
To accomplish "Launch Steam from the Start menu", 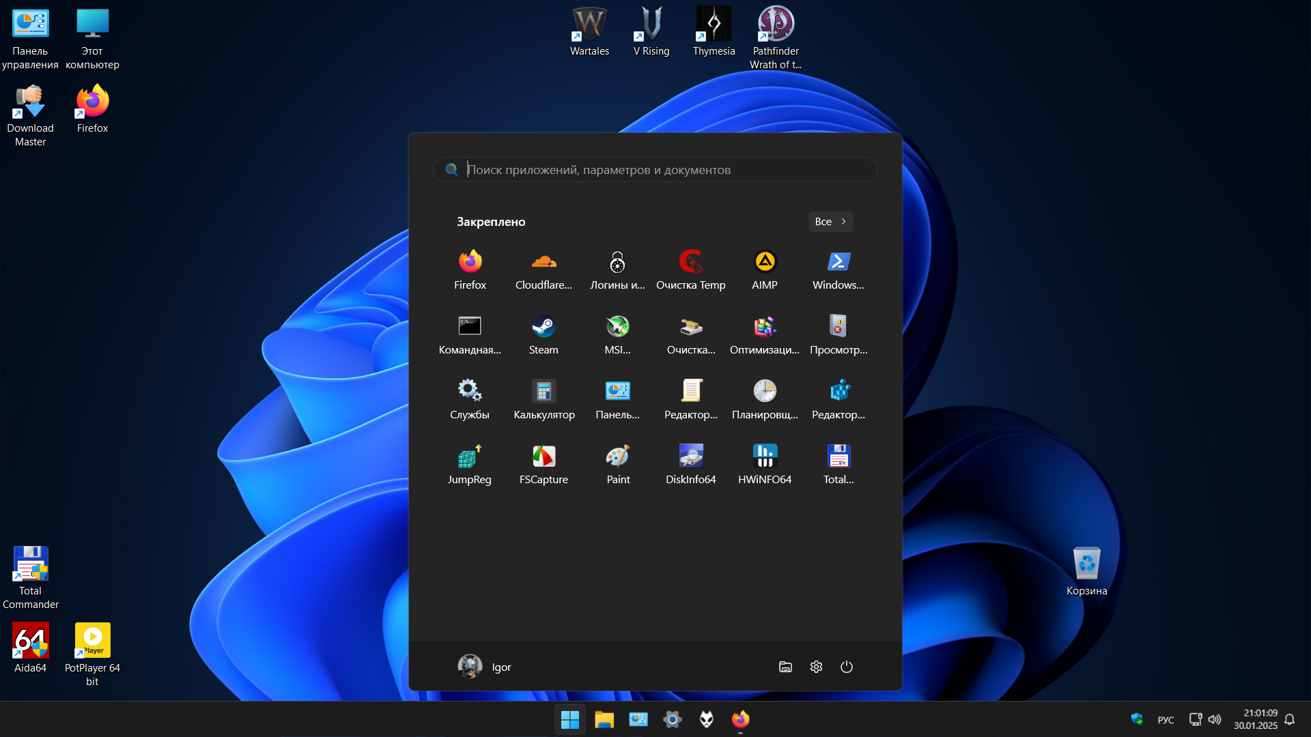I will click(x=544, y=335).
